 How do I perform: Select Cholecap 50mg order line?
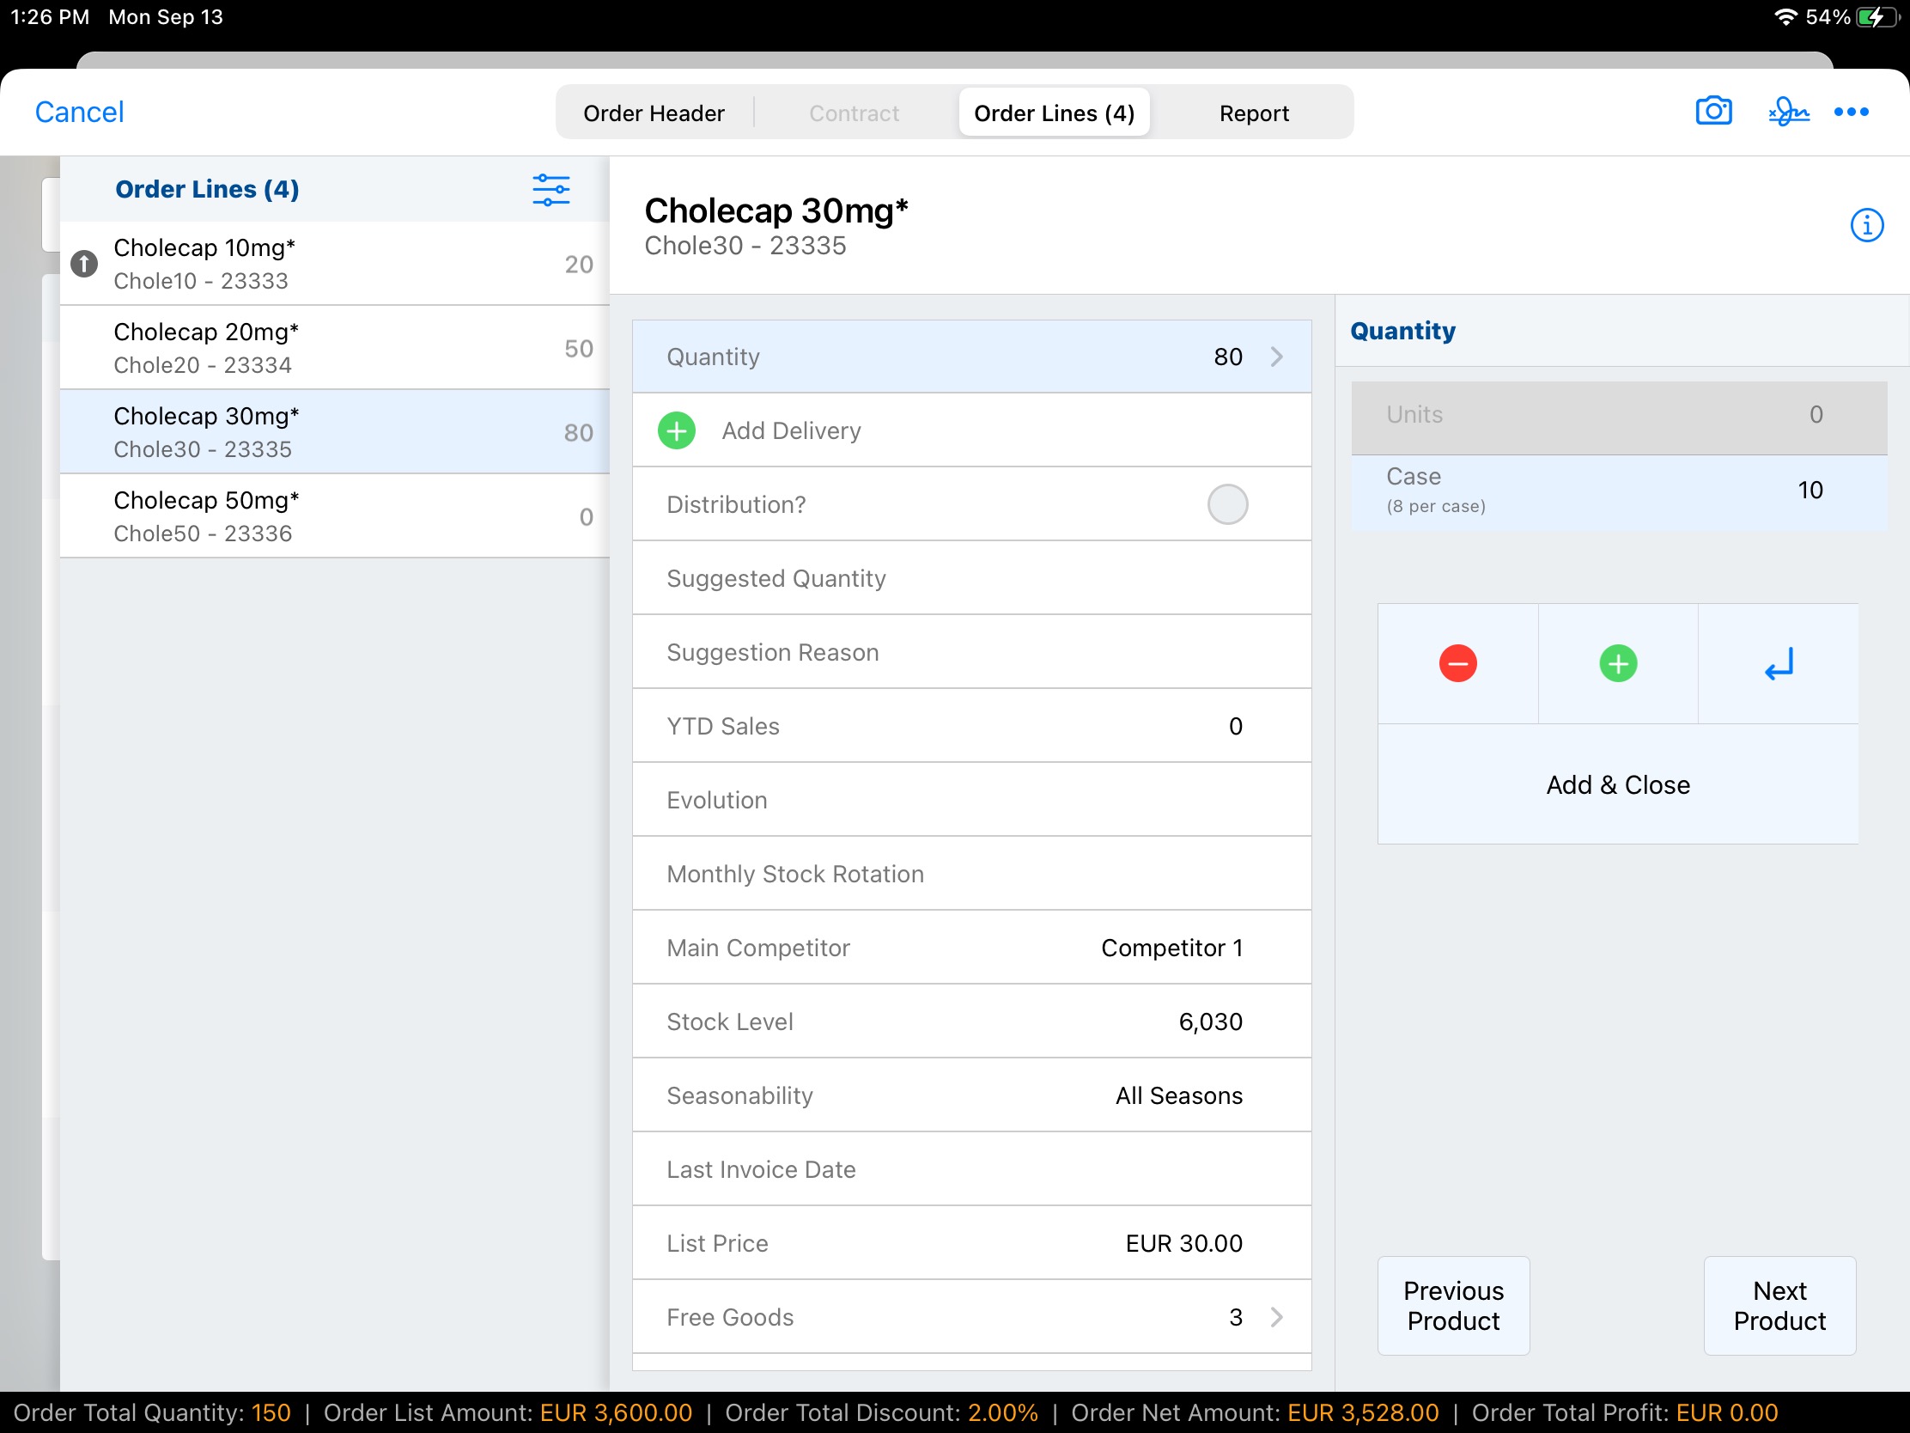tap(334, 515)
